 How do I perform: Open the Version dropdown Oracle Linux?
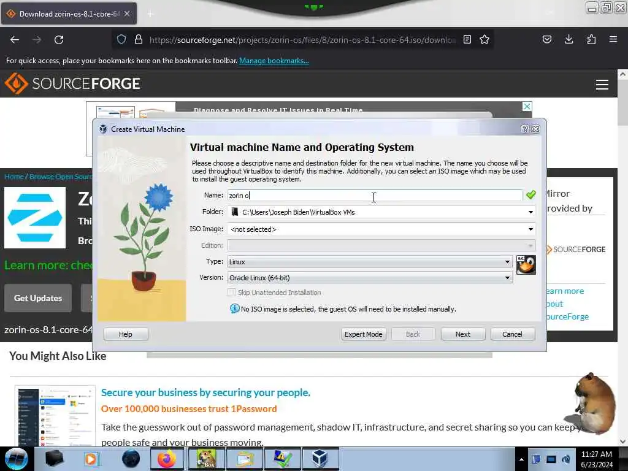[x=370, y=278]
